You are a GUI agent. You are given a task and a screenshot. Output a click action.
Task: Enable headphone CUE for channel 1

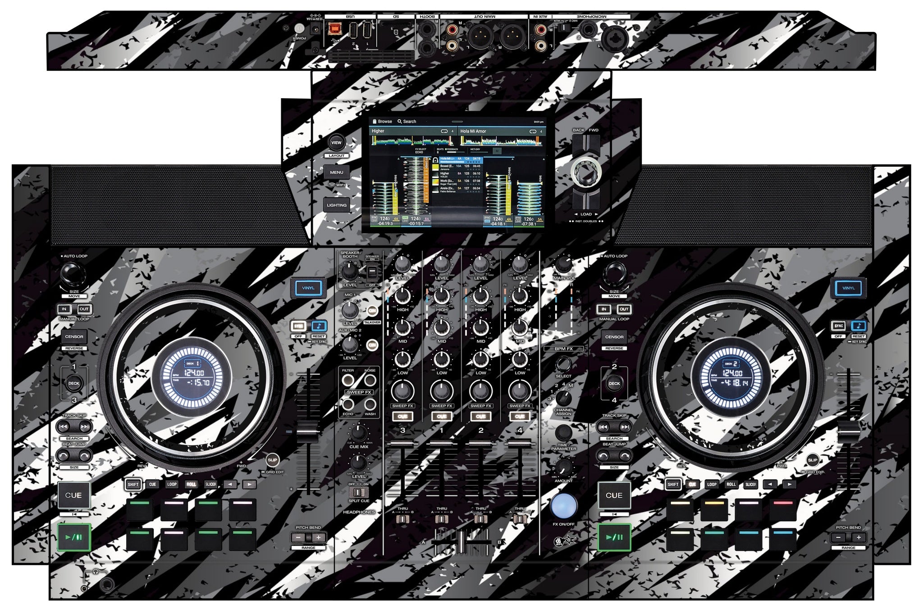pos(442,417)
